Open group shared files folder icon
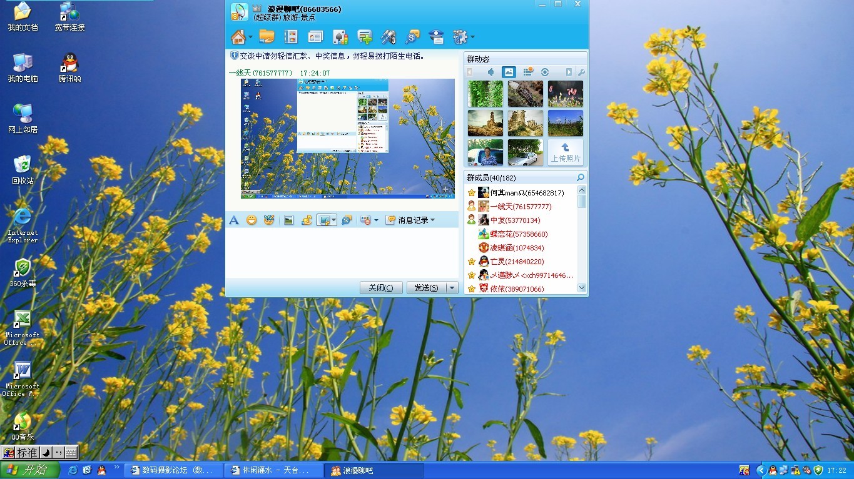The image size is (854, 479). point(267,37)
